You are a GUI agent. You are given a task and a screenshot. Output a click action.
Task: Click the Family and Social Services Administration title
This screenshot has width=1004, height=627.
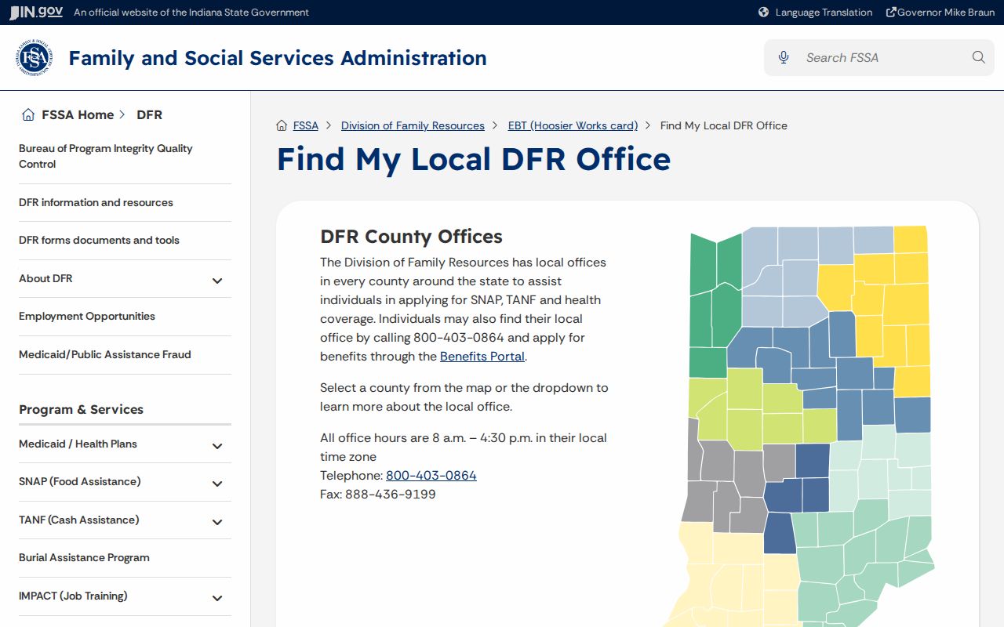278,58
